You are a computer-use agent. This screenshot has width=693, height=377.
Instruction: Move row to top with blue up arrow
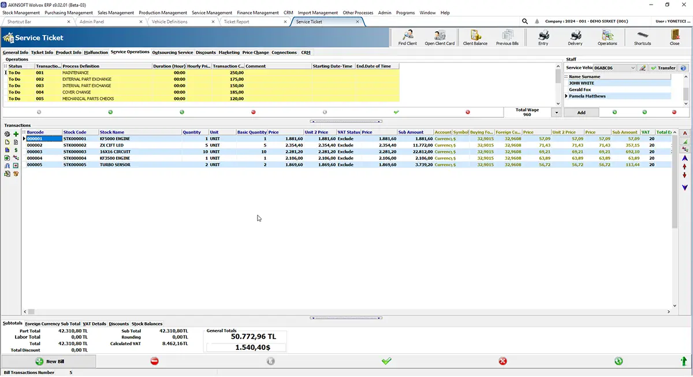pos(685,158)
